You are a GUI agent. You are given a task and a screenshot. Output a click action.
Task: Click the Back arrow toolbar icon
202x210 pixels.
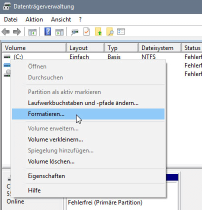5,31
